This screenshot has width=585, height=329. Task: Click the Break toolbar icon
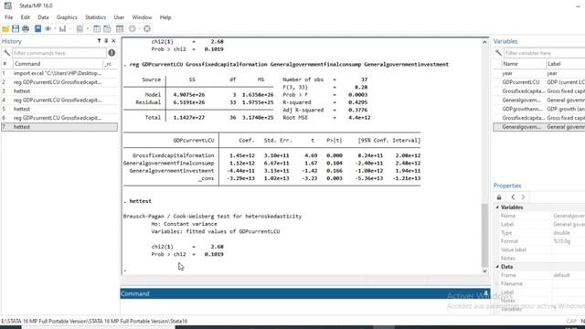tap(147, 28)
